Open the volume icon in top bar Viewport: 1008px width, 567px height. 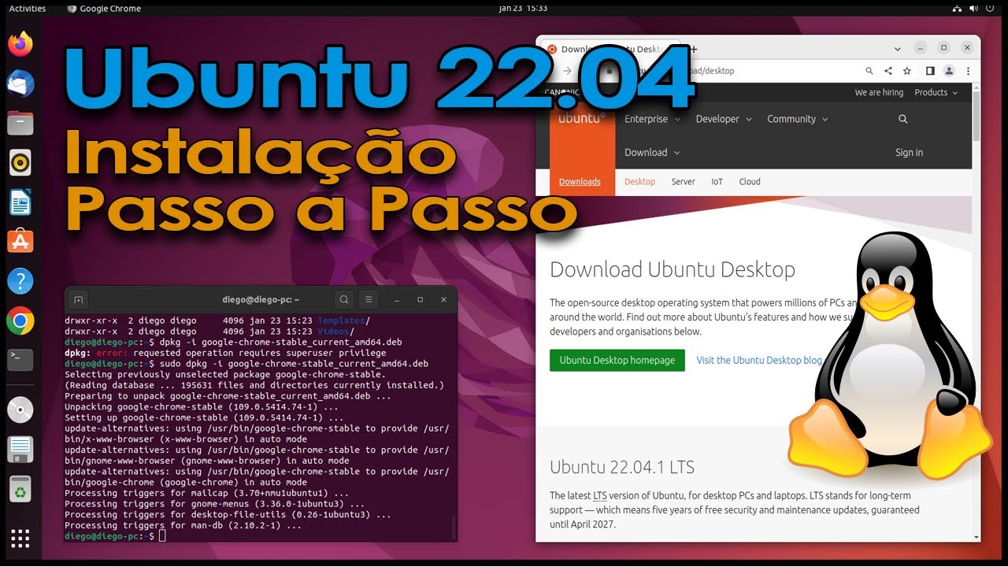[973, 9]
